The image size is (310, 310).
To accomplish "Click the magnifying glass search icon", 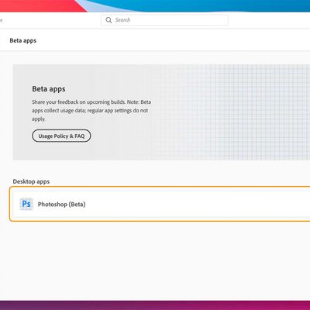I will [x=108, y=20].
